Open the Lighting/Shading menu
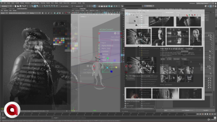Image resolution: width=217 pixels, height=122 pixels. 35,3
